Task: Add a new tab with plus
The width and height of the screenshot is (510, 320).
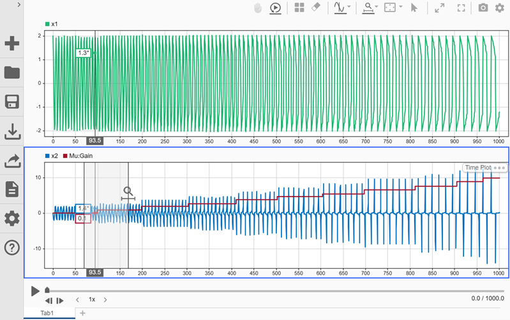Action: (x=82, y=313)
